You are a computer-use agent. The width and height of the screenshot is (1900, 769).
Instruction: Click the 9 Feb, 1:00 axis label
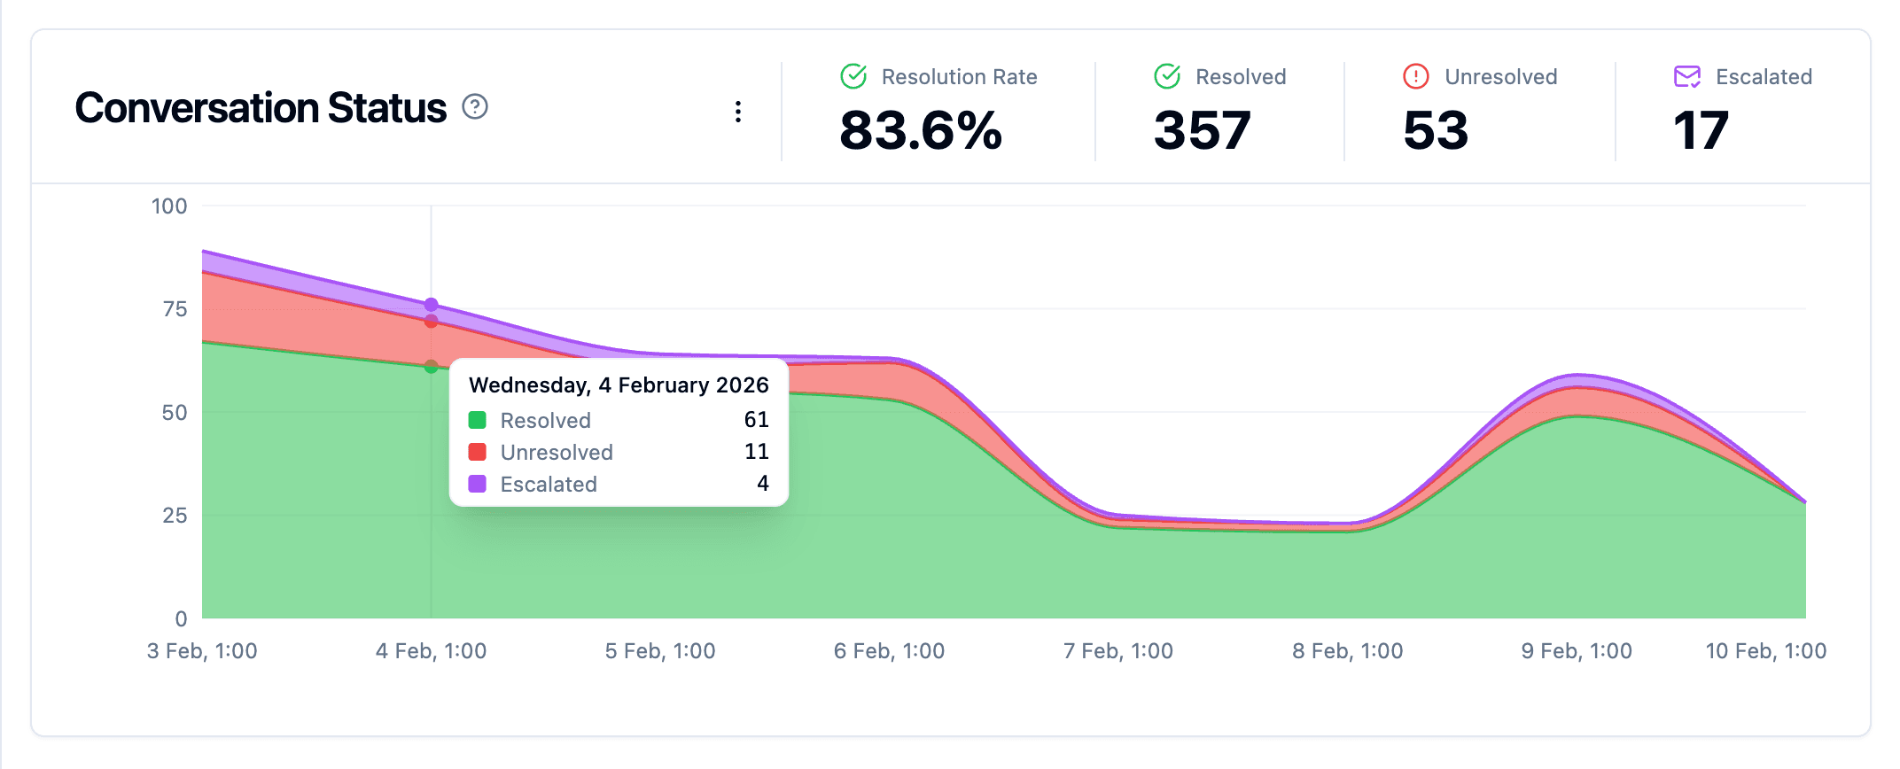(1576, 651)
